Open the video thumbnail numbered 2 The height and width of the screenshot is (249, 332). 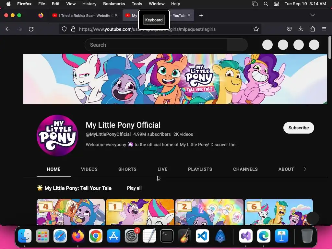click(x=209, y=212)
